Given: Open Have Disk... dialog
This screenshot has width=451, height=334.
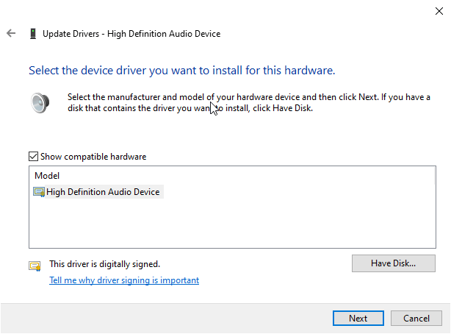Looking at the screenshot, I should coord(393,263).
